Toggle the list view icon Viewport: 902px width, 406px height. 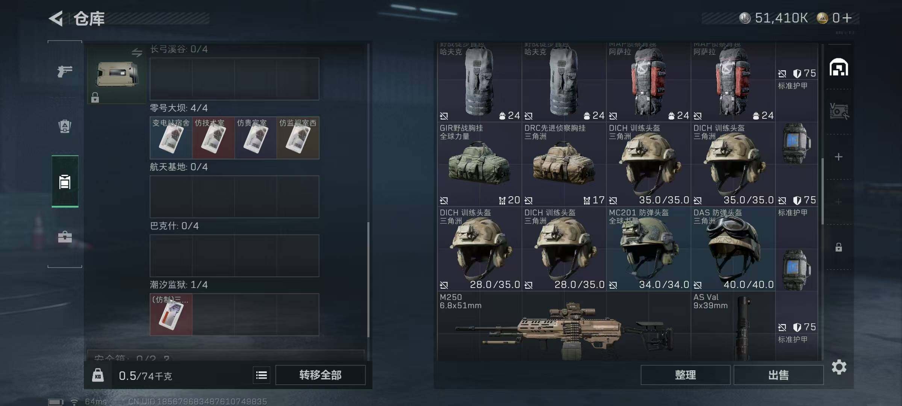tap(262, 375)
